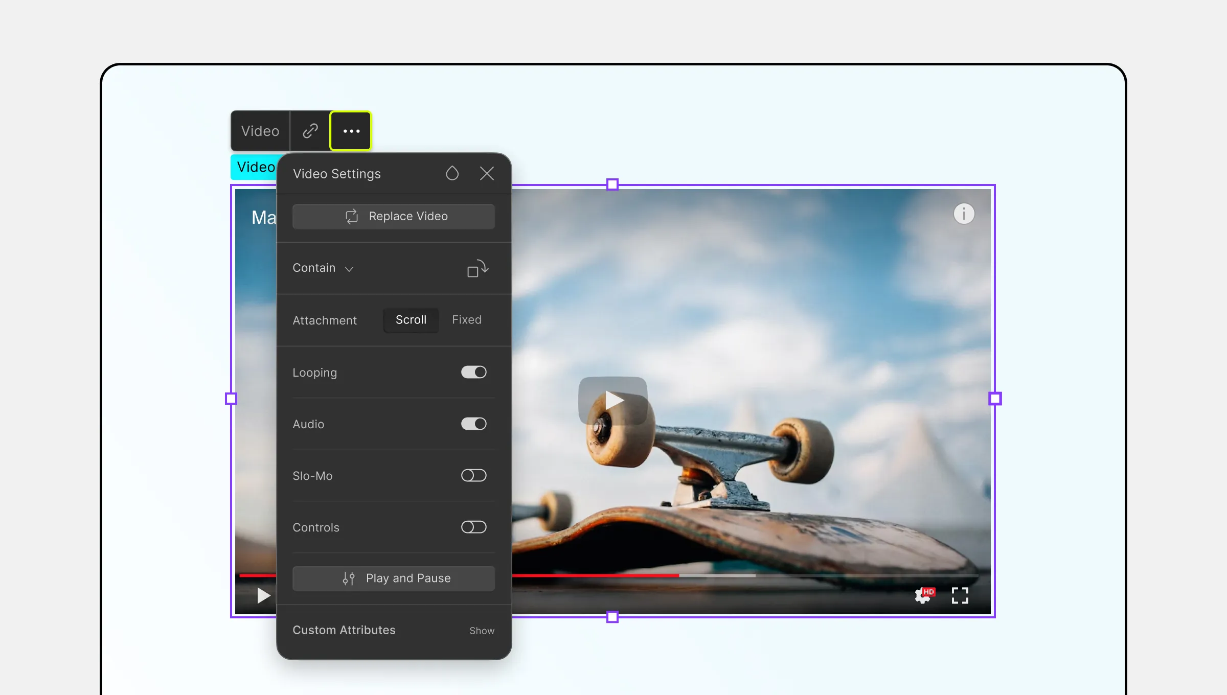Click the info icon on video
Viewport: 1227px width, 695px height.
[964, 213]
